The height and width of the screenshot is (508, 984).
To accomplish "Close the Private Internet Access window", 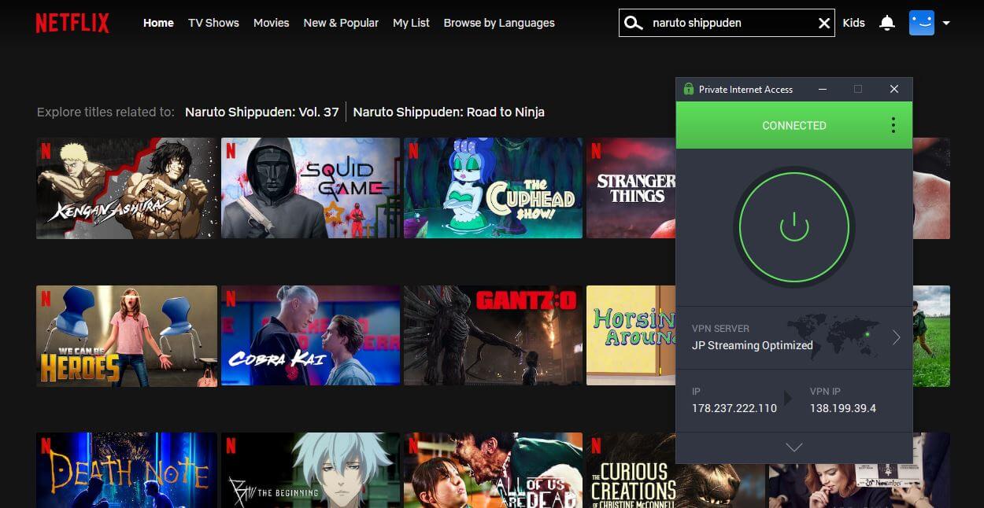I will pyautogui.click(x=894, y=89).
